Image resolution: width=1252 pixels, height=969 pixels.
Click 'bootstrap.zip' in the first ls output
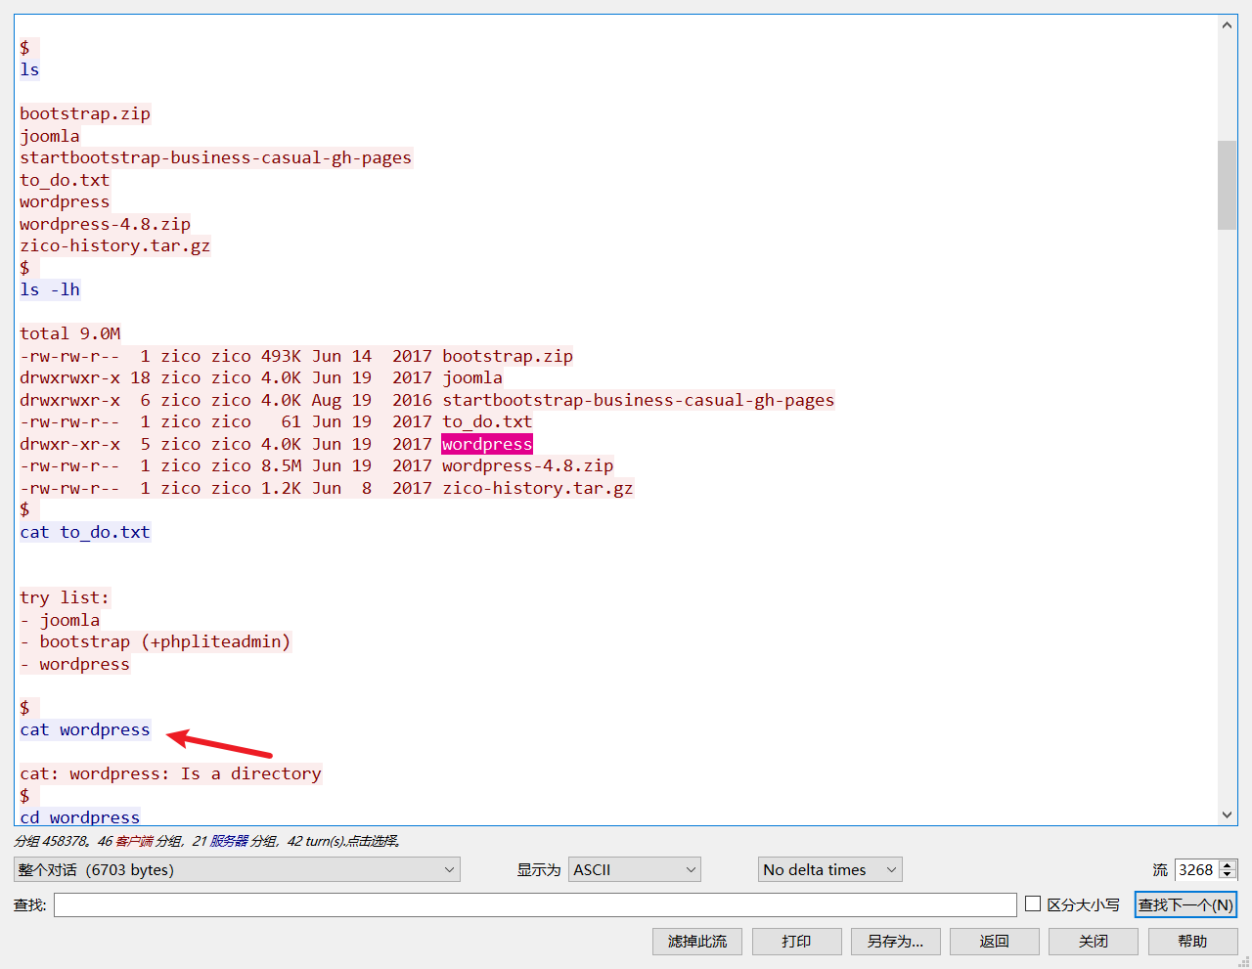[x=85, y=113]
